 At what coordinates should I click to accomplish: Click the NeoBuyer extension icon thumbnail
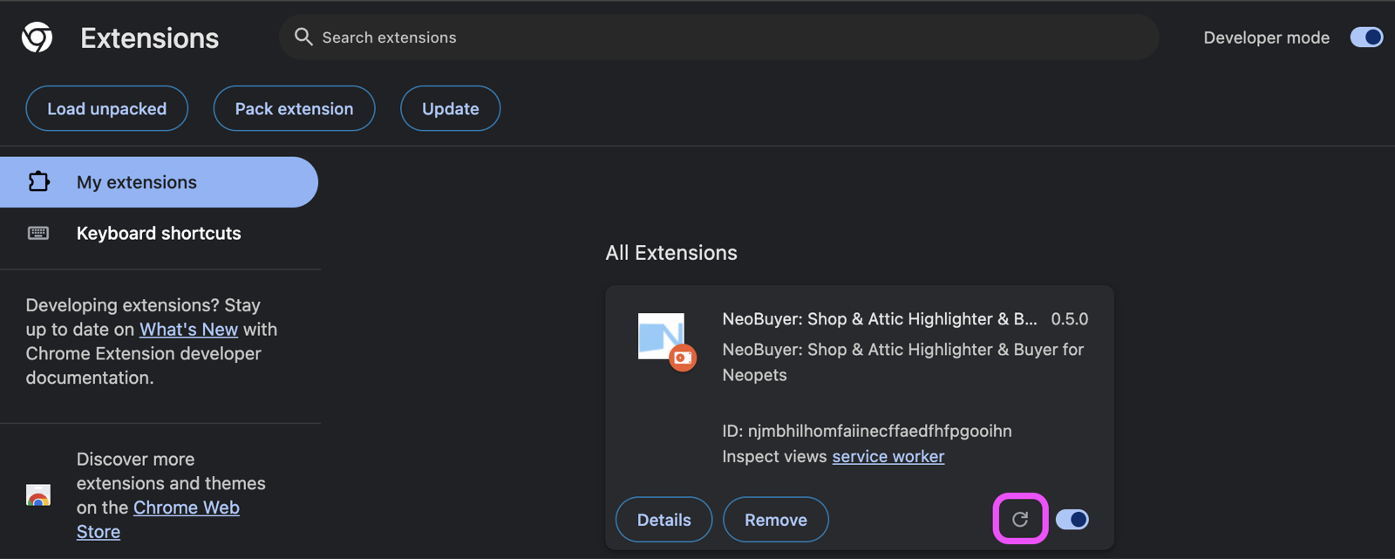(662, 336)
